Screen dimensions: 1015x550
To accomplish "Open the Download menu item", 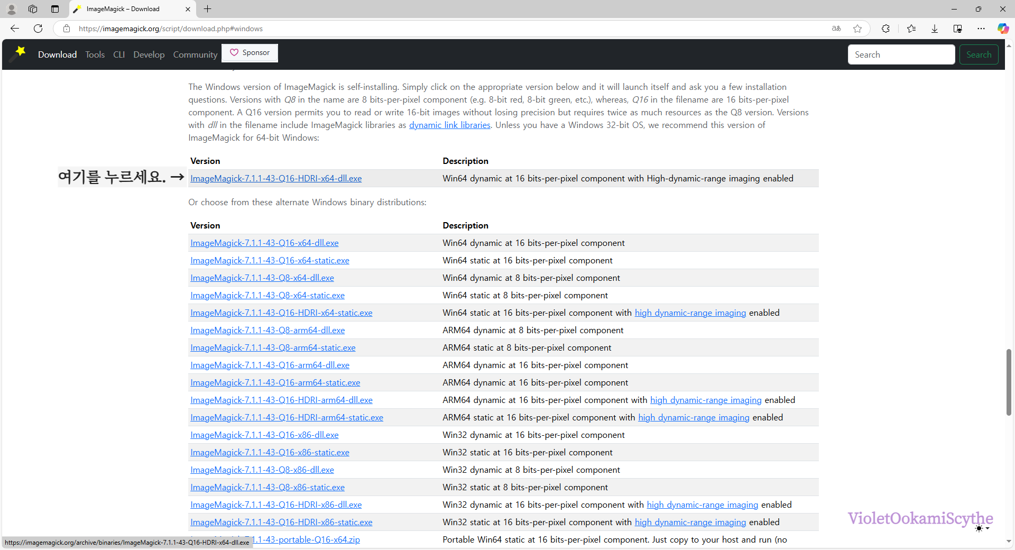I will click(57, 54).
